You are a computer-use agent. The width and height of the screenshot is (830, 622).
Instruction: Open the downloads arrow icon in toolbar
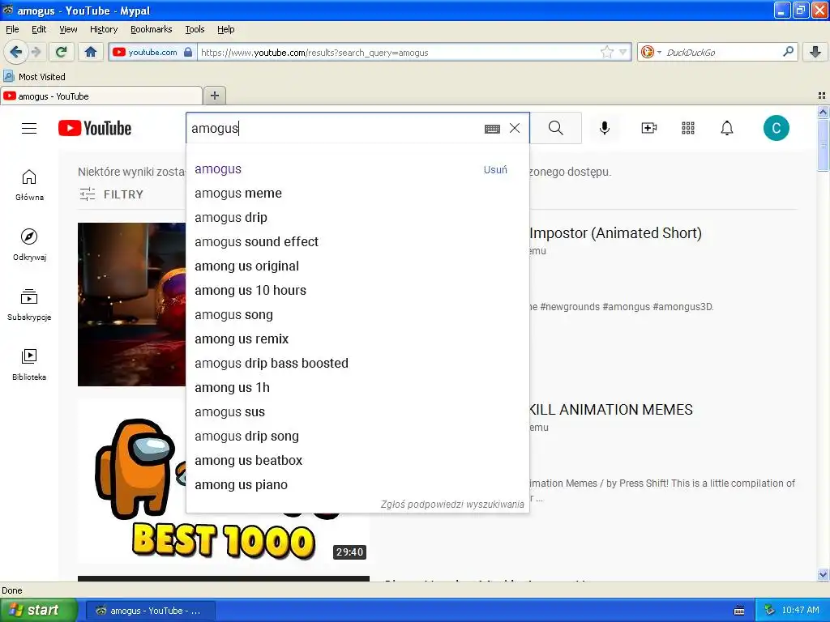pos(815,52)
